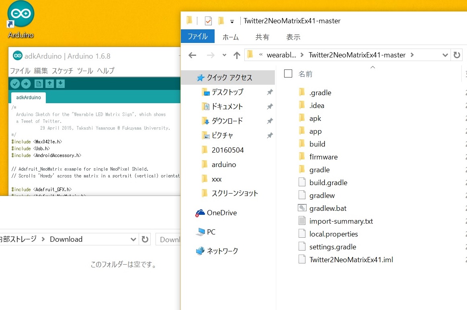467x310 pixels.
Task: Select the Twitter2NeoMatrixEx41.iml file name
Action: (351, 259)
